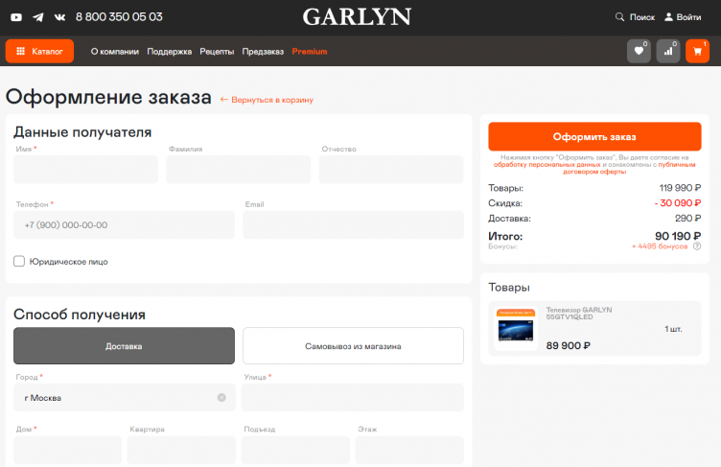Select Самовывоз из магазина option

pyautogui.click(x=353, y=346)
